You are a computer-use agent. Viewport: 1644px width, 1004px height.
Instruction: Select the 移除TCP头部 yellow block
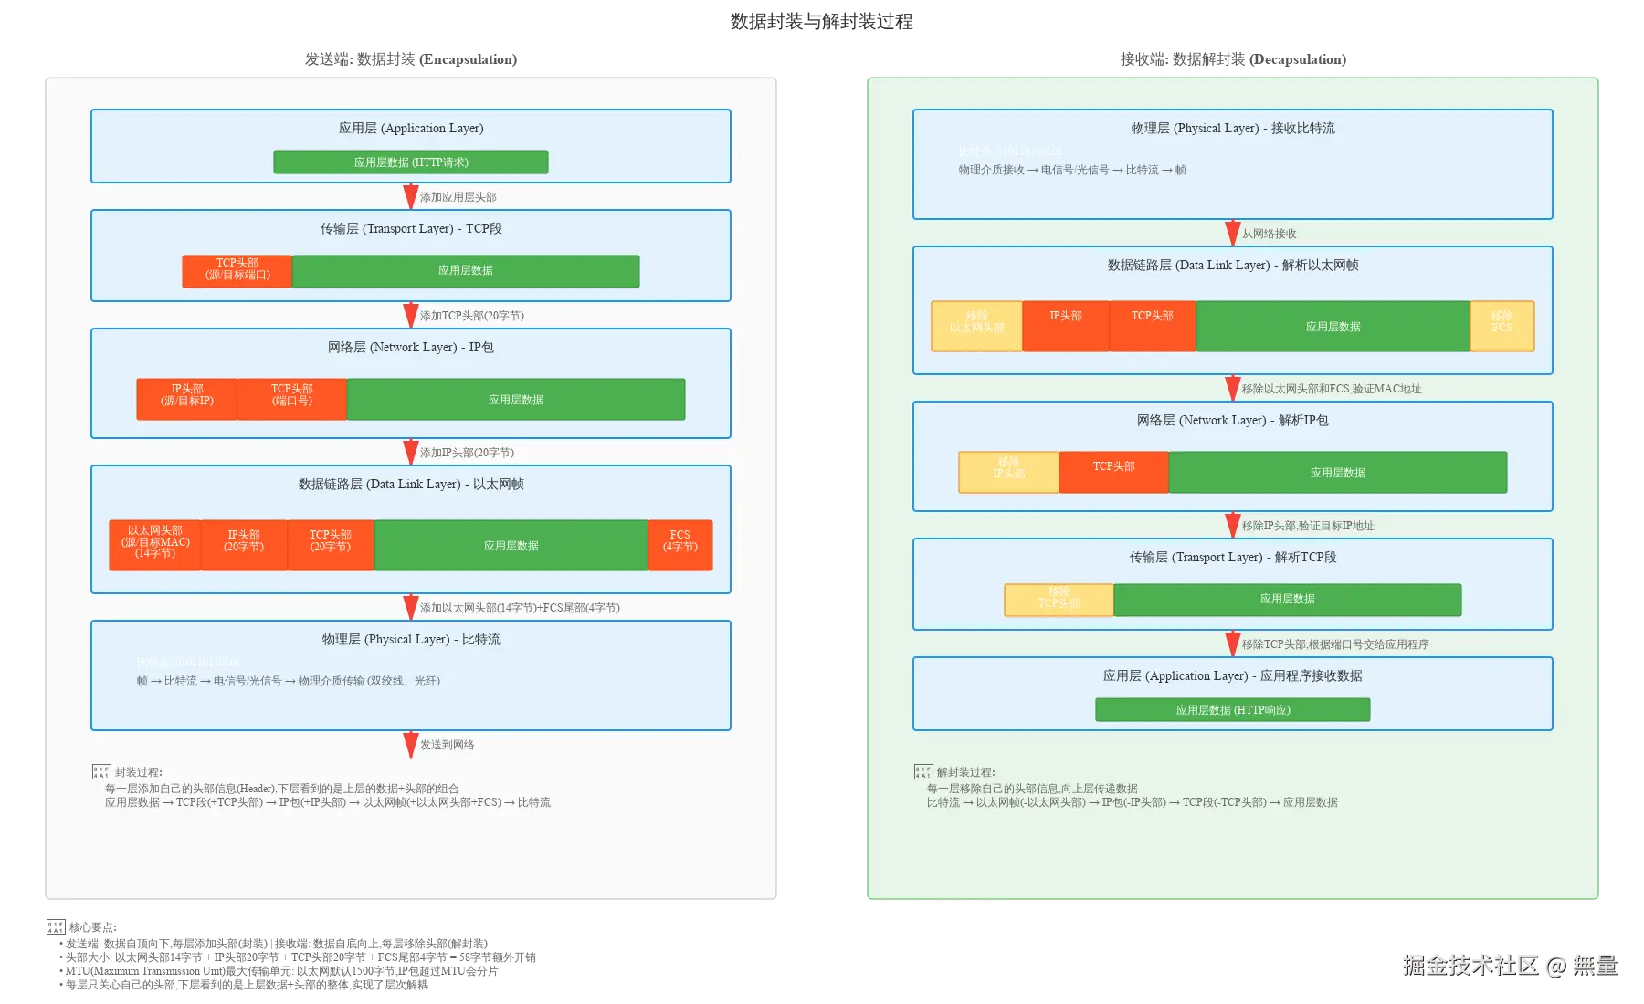pyautogui.click(x=1058, y=600)
